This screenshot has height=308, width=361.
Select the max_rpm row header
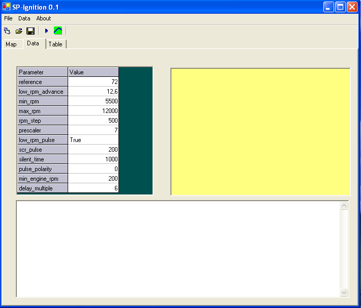[43, 111]
